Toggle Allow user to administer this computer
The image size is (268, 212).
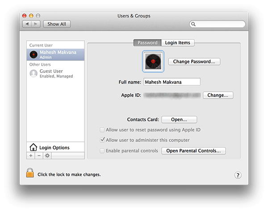click(102, 140)
